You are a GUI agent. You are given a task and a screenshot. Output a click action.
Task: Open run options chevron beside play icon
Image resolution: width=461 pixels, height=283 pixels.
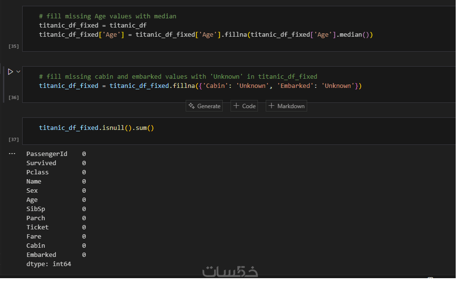coord(18,71)
